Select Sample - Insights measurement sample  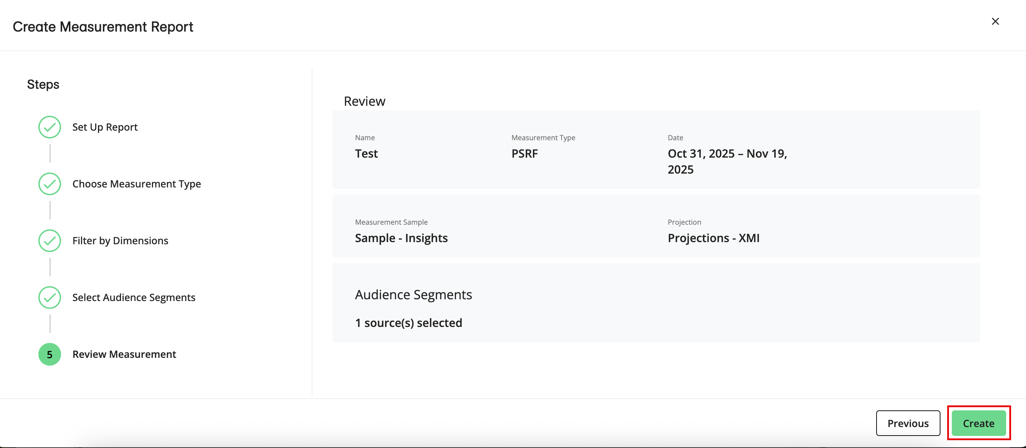[401, 238]
